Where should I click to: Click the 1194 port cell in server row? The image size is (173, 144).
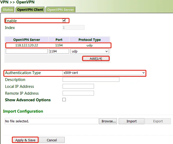click(x=59, y=45)
